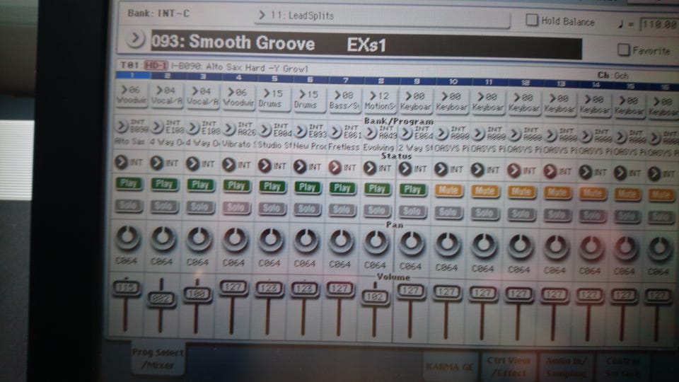Screen dimensions: 679x382
Task: Open timbre 1 Bank/Program popup (Alto Sax)
Action: pos(122,127)
